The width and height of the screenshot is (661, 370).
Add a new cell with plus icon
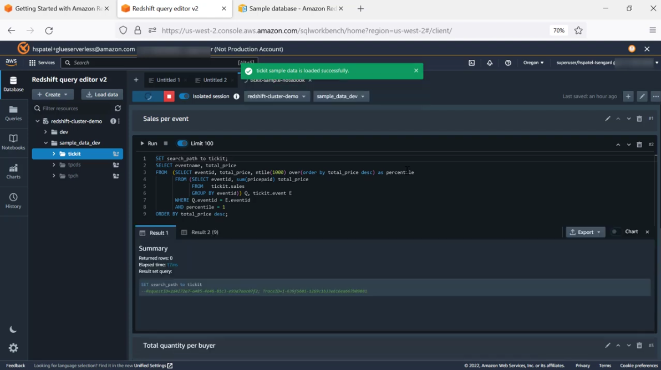pos(628,96)
